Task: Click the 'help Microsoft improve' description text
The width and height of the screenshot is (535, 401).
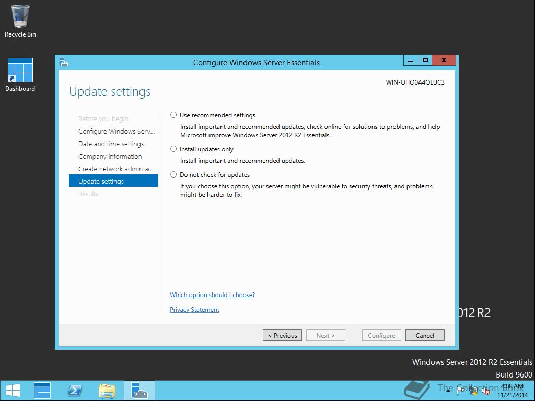Action: (x=310, y=131)
